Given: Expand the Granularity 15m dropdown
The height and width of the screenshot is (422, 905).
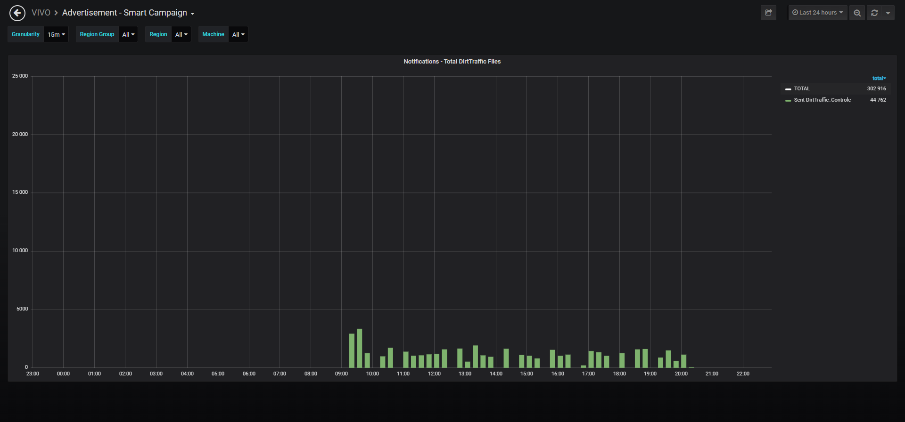Looking at the screenshot, I should pyautogui.click(x=56, y=34).
